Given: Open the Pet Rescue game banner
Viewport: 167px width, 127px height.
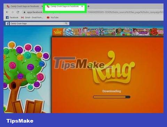Looking at the screenshot, I should pyautogui.click(x=124, y=32).
